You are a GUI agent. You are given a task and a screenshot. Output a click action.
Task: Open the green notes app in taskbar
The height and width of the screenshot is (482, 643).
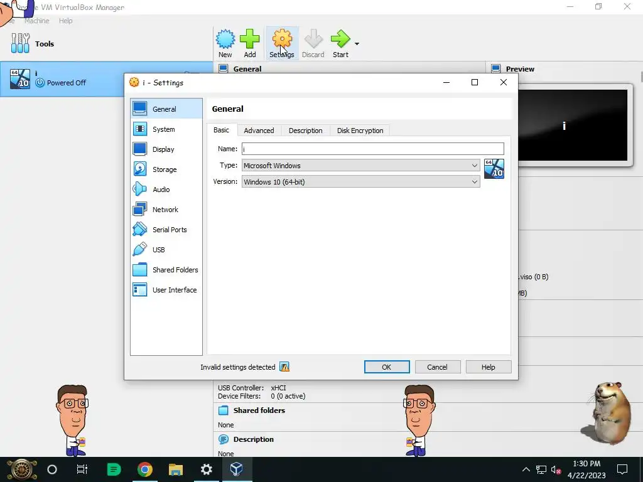(x=114, y=469)
